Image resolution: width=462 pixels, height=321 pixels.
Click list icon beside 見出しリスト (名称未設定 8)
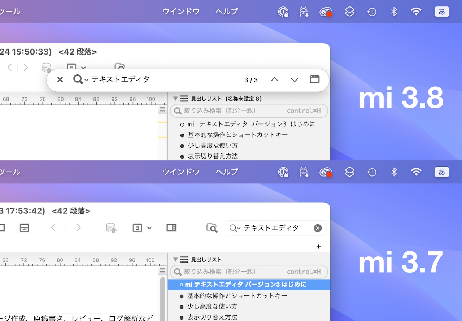(184, 98)
